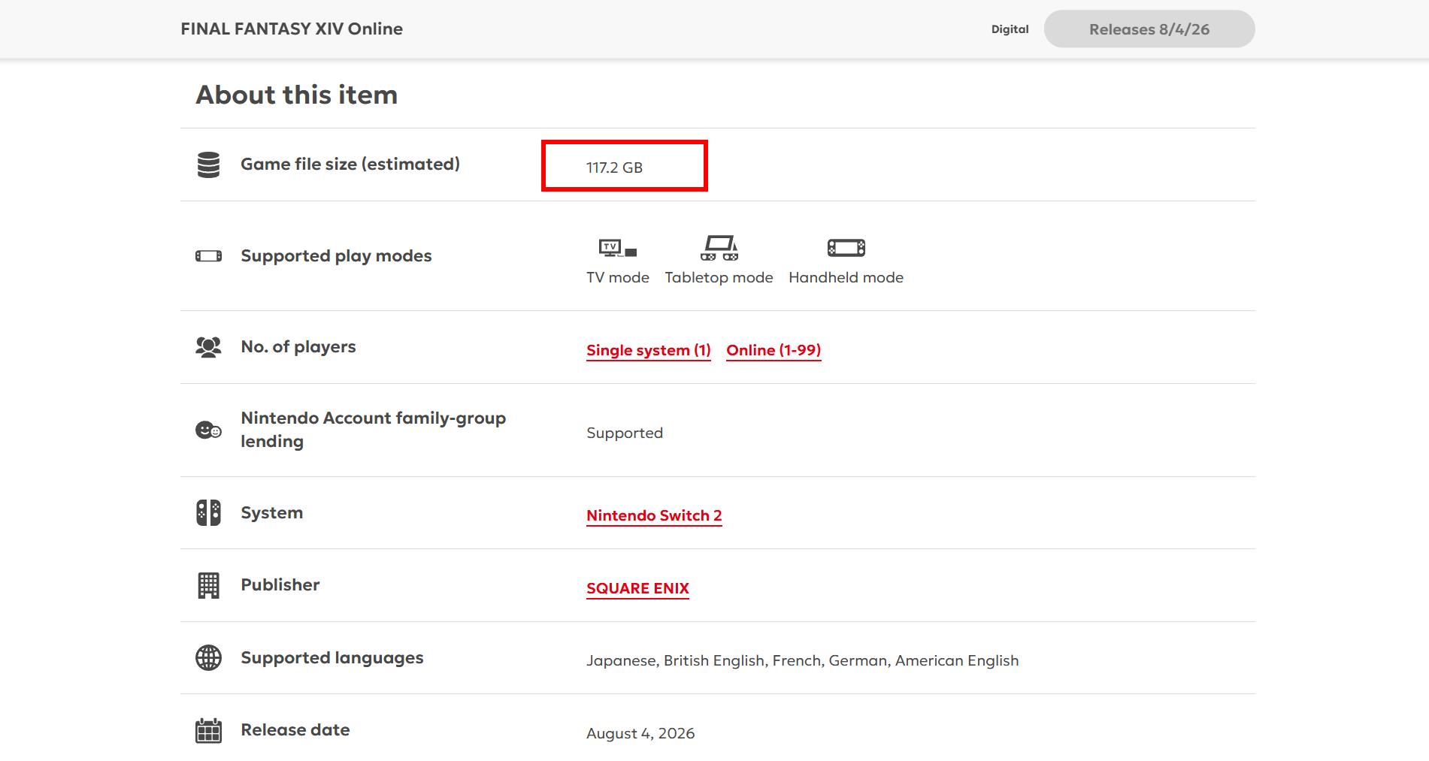
Task: Click the Game file size (estimated) label
Action: point(350,164)
